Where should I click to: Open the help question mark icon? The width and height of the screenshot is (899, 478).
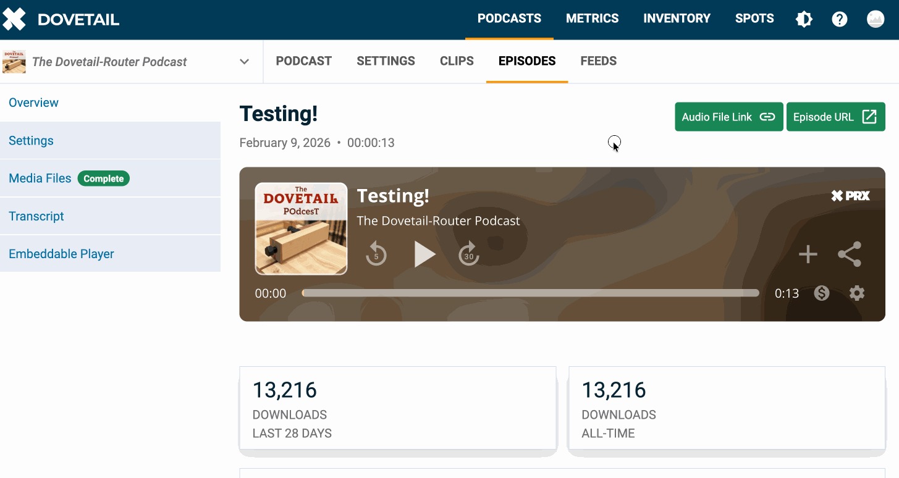pyautogui.click(x=839, y=19)
